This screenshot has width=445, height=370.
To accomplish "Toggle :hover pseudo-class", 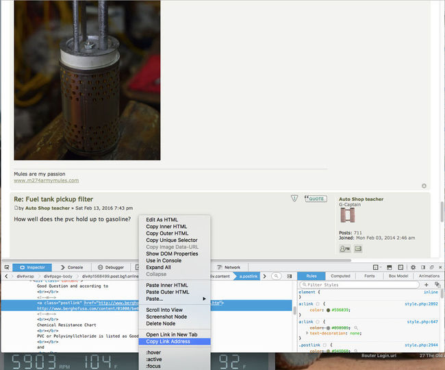I will click(175, 353).
